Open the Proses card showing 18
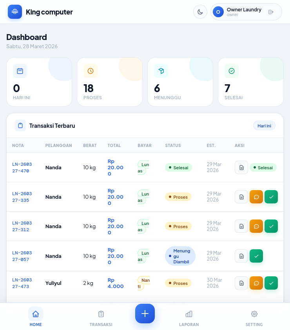The image size is (290, 330). click(110, 82)
